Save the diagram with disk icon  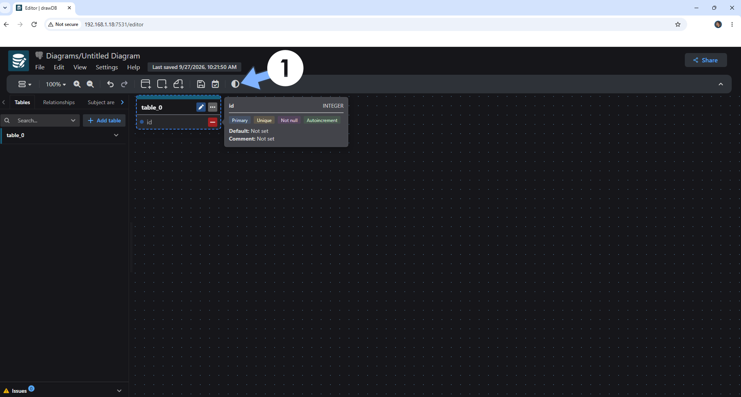201,84
